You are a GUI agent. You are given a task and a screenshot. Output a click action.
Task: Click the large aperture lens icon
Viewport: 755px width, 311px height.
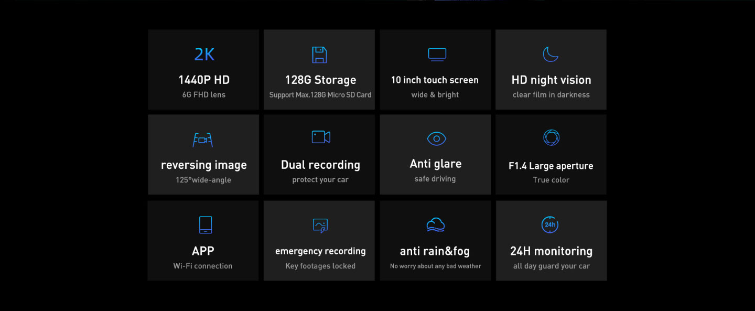(551, 137)
